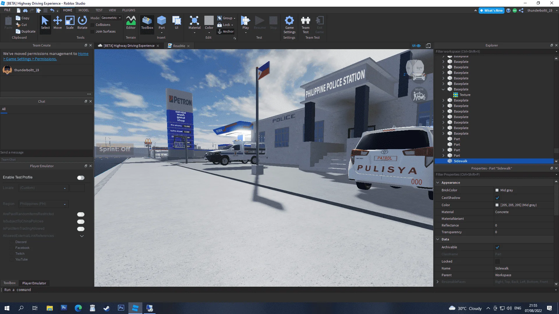Cut the selected object
This screenshot has width=559, height=314.
point(22,25)
